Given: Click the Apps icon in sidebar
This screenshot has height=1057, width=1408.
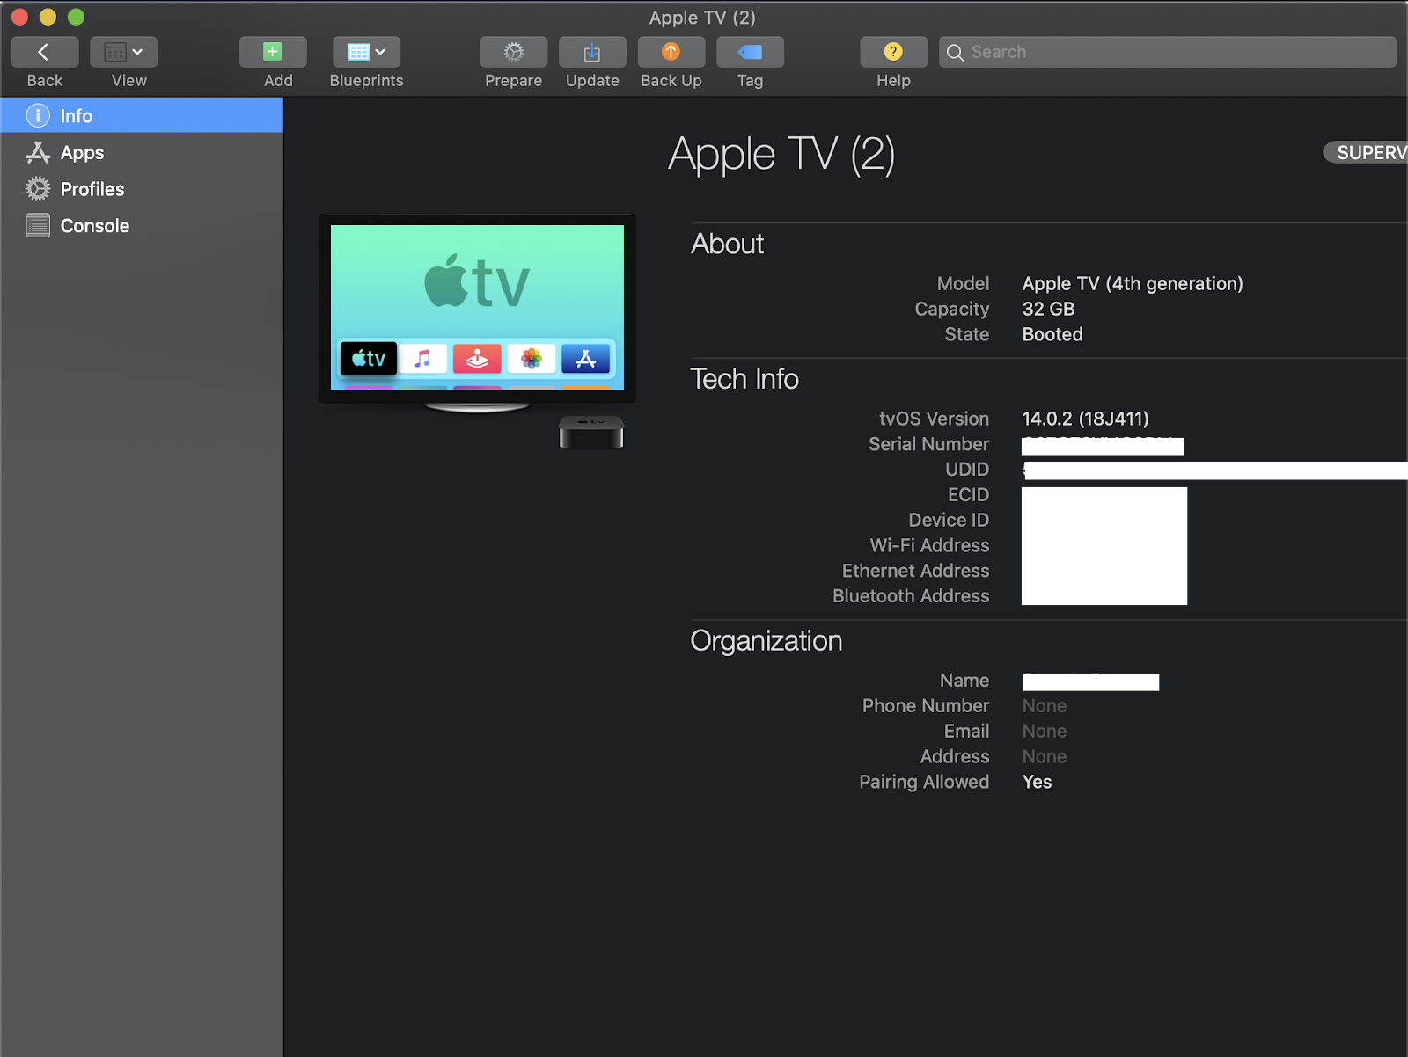Looking at the screenshot, I should click(38, 152).
